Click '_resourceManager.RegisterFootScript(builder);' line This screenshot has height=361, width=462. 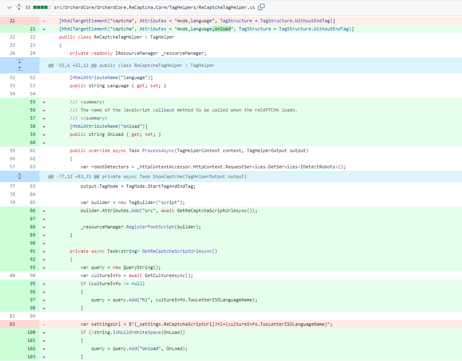[141, 227]
